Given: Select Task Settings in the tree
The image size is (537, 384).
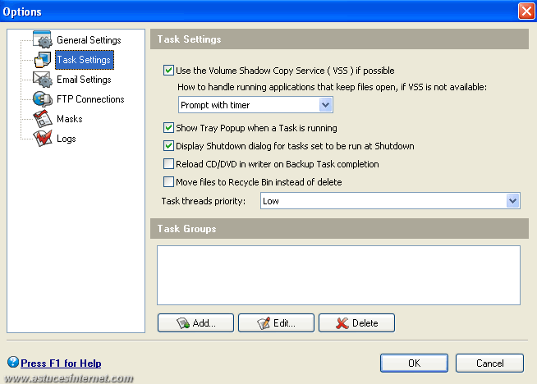Looking at the screenshot, I should 85,60.
